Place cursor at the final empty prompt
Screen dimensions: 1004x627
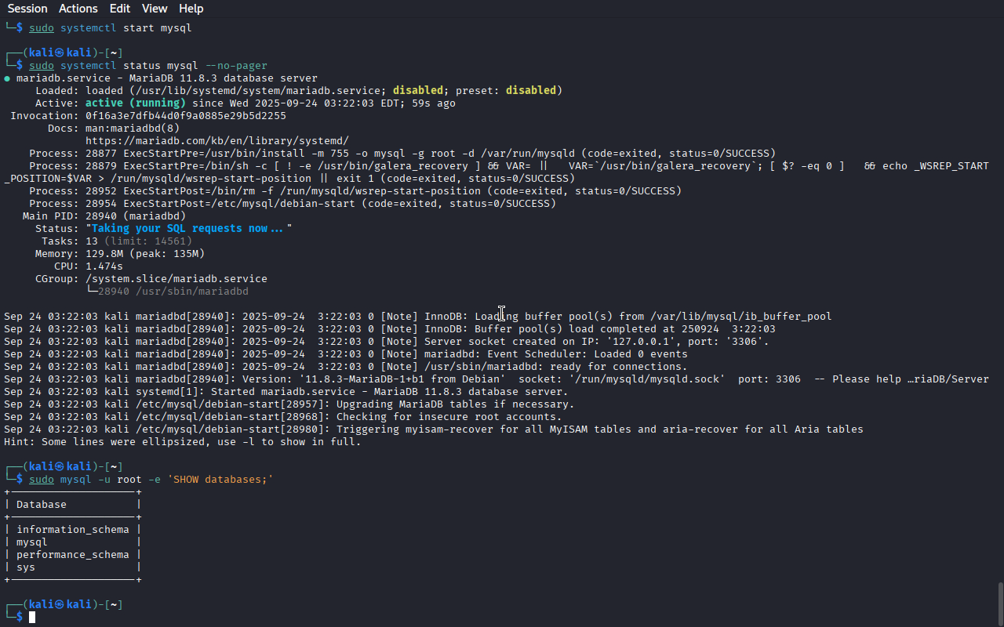(33, 618)
